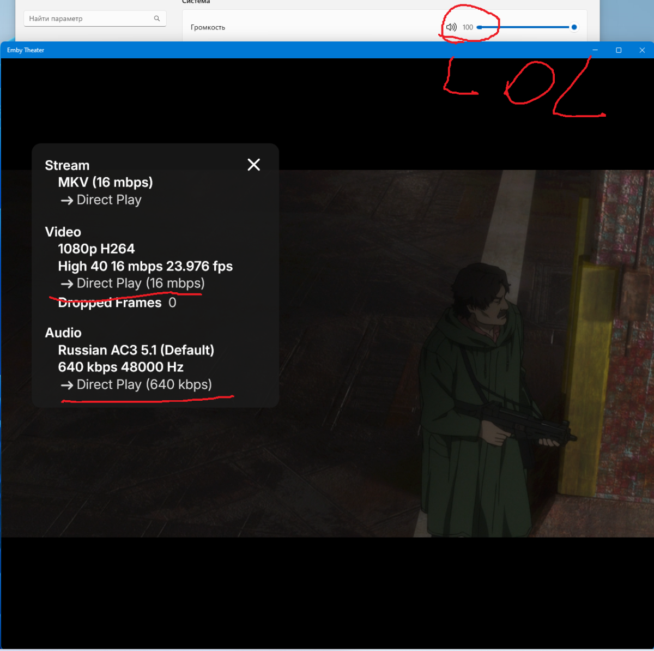Click High 40 16 mbps 23.976 fps
The width and height of the screenshot is (654, 651).
[146, 266]
